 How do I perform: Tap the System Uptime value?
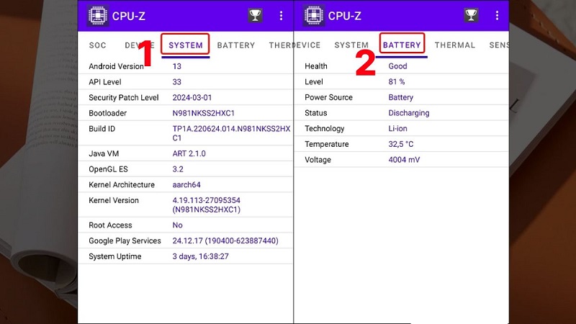(x=200, y=256)
